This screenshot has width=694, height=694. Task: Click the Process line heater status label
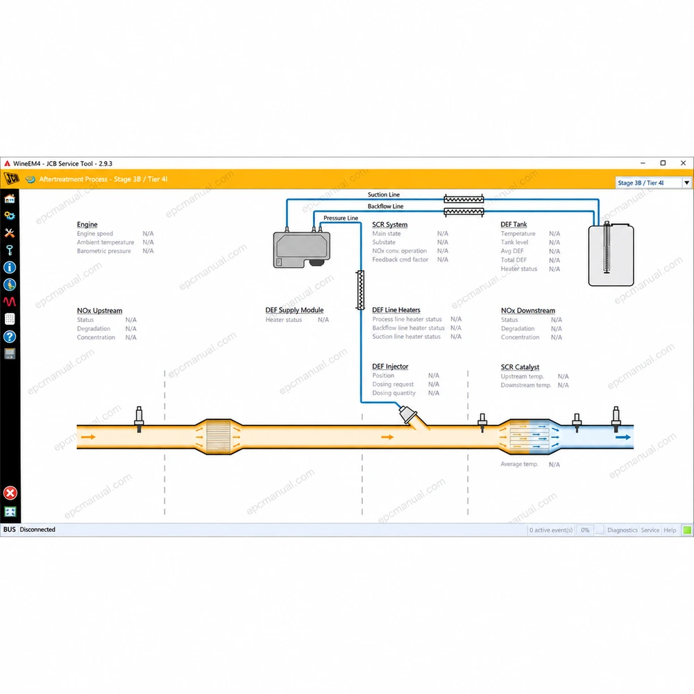click(x=407, y=319)
